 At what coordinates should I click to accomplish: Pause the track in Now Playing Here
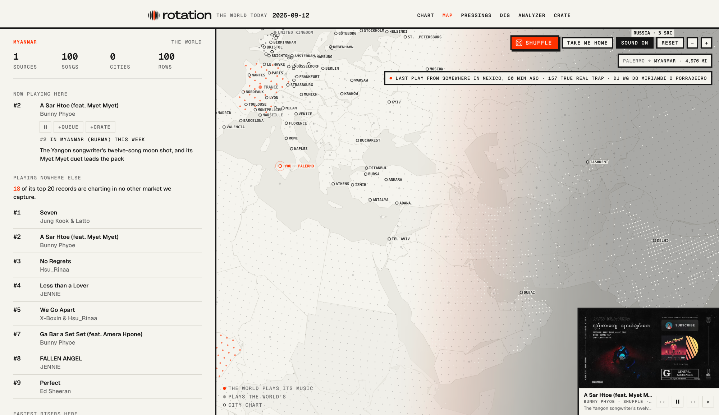point(45,127)
